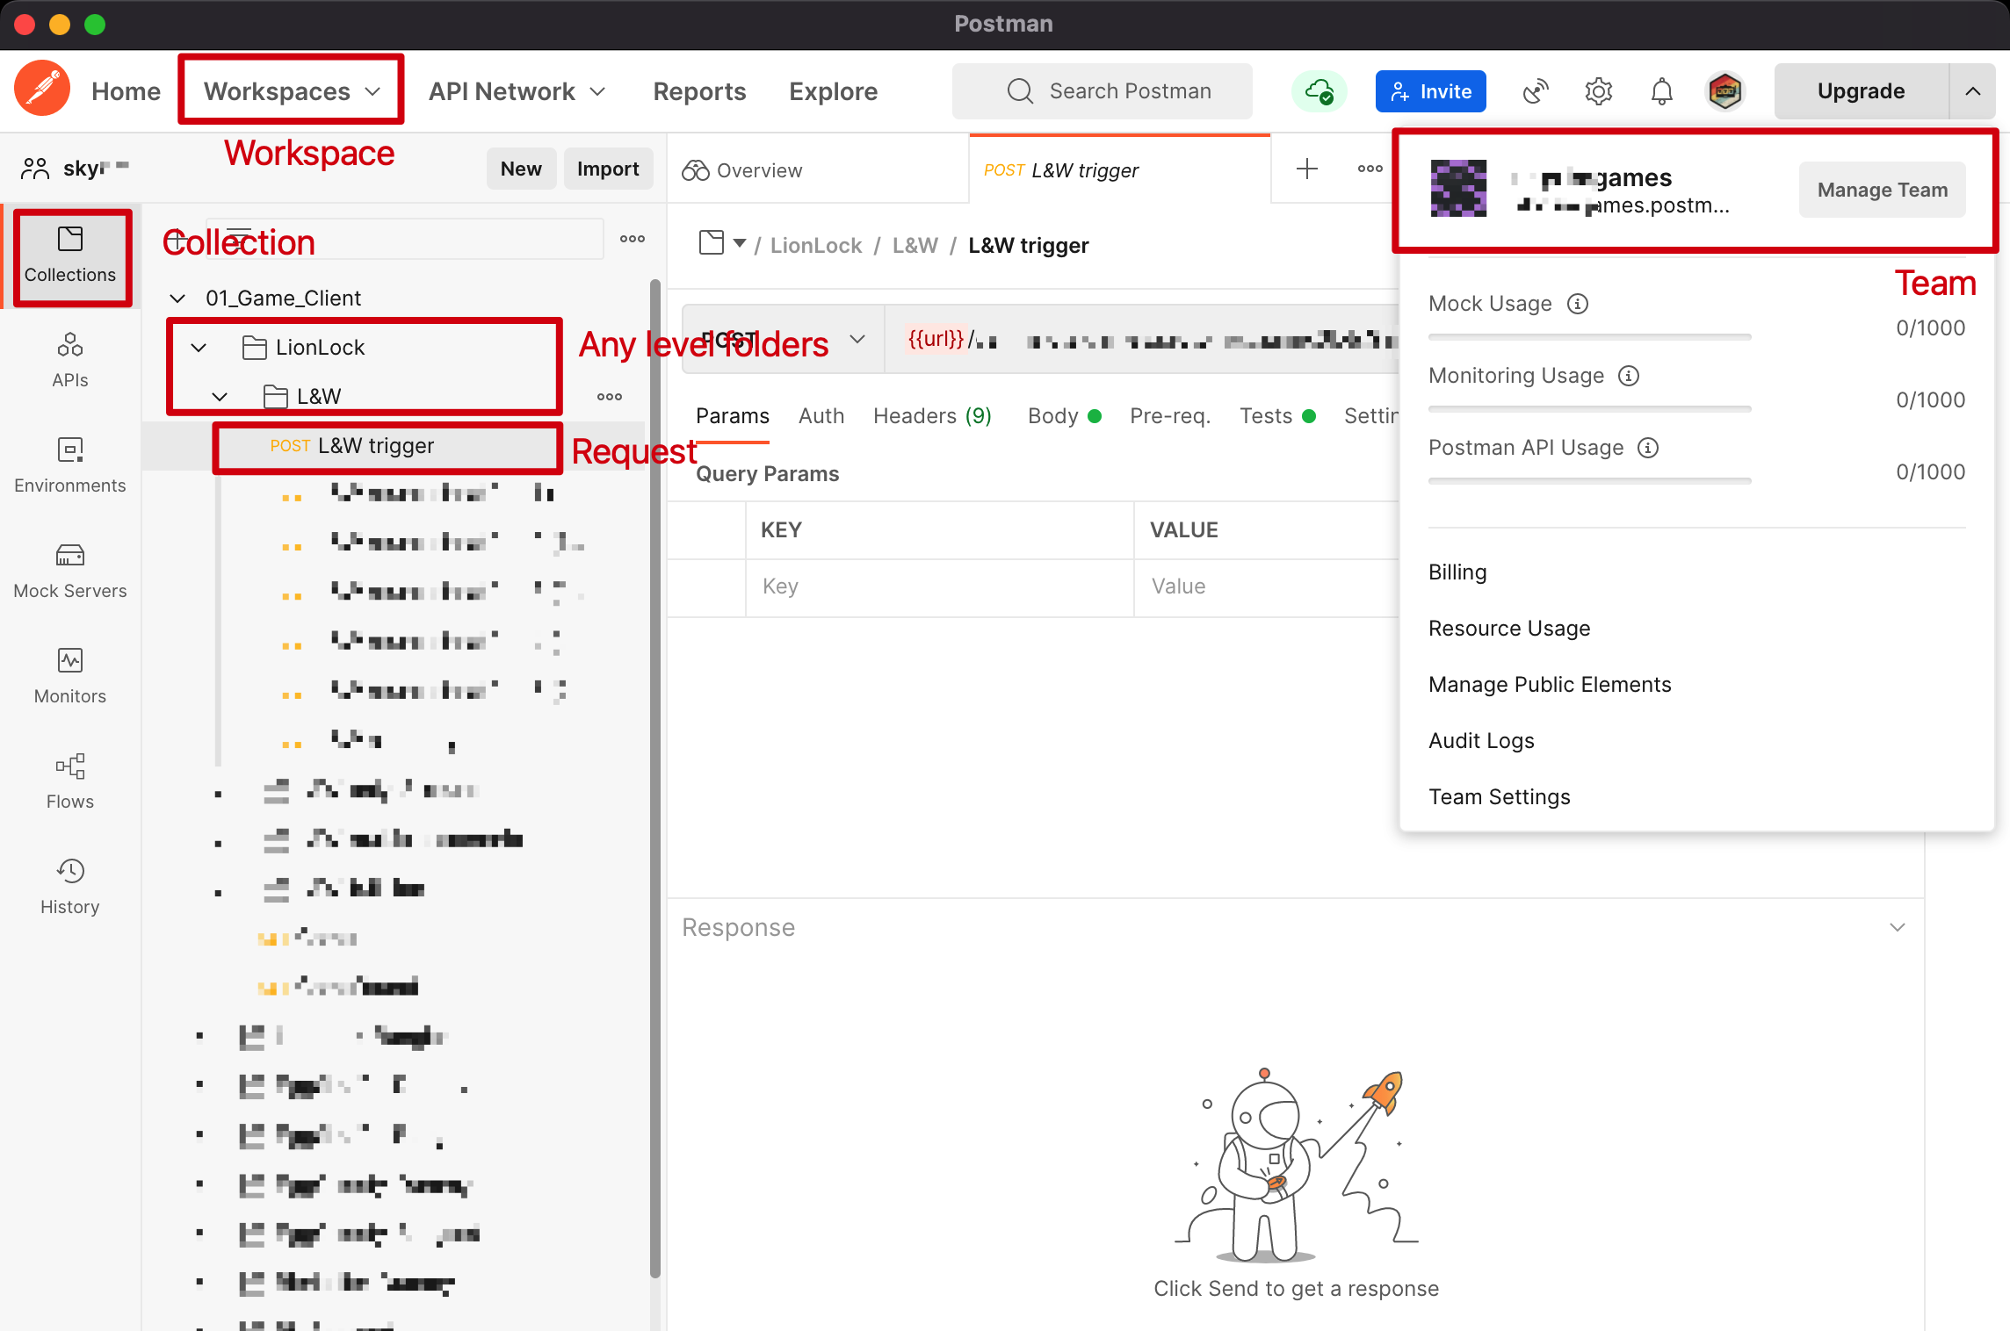The image size is (2010, 1331).
Task: Click Mock Usage info icon
Action: pos(1578,304)
